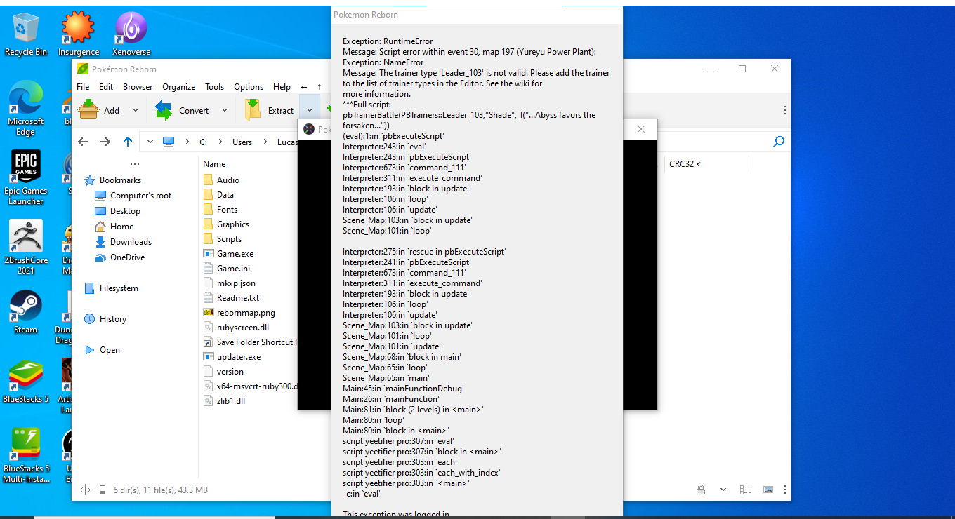Click the padlock icon in PeaZip status bar
Screen dimensions: 955x519
(700, 490)
